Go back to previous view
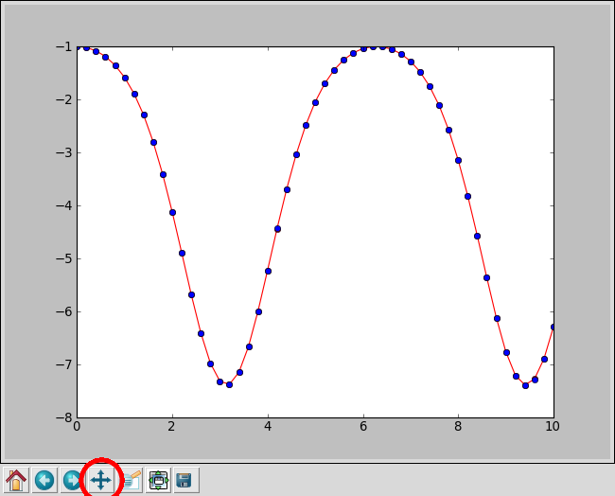The height and width of the screenshot is (496, 615). pyautogui.click(x=44, y=480)
